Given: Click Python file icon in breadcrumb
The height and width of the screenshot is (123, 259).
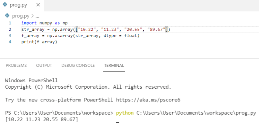Looking at the screenshot, I should pyautogui.click(x=7, y=16).
